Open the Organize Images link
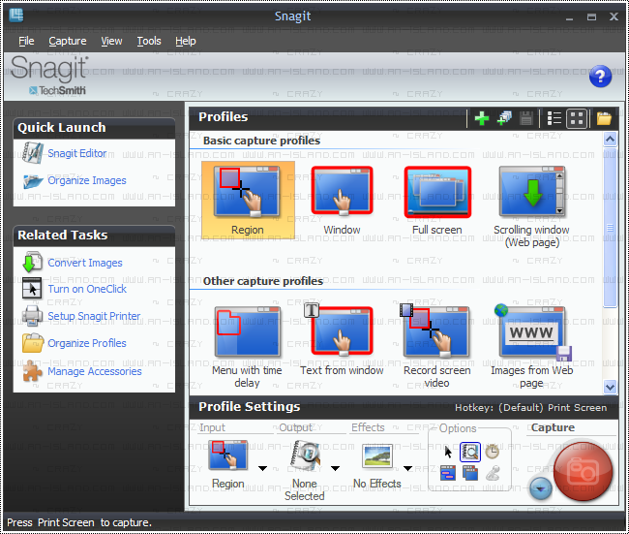Image resolution: width=629 pixels, height=534 pixels. point(87,180)
